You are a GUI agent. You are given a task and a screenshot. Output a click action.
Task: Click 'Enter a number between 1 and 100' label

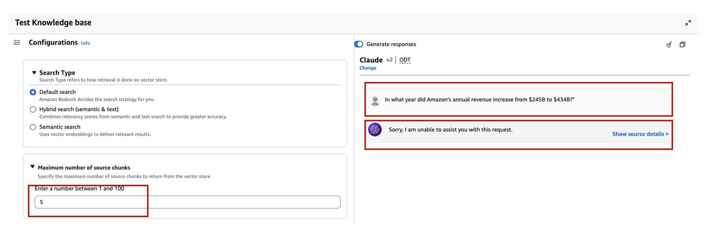click(79, 189)
